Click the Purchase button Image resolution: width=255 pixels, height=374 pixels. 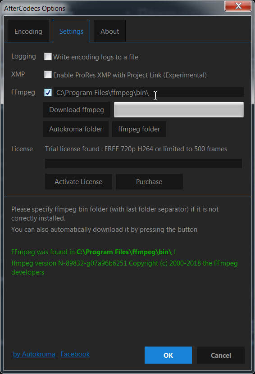(149, 182)
